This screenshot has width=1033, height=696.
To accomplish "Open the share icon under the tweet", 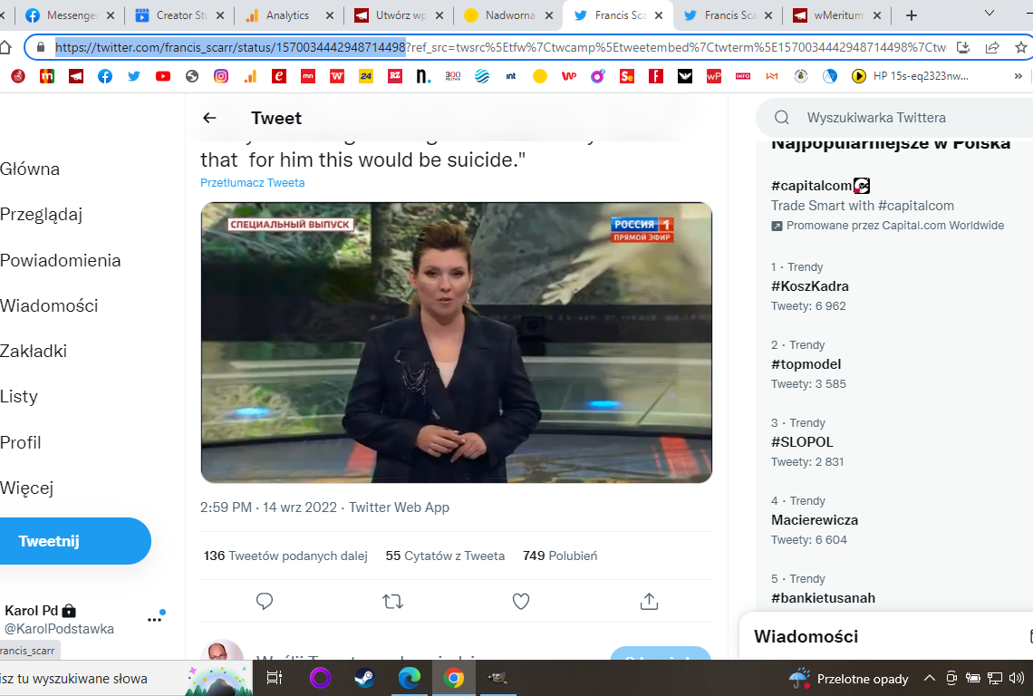I will 649,601.
